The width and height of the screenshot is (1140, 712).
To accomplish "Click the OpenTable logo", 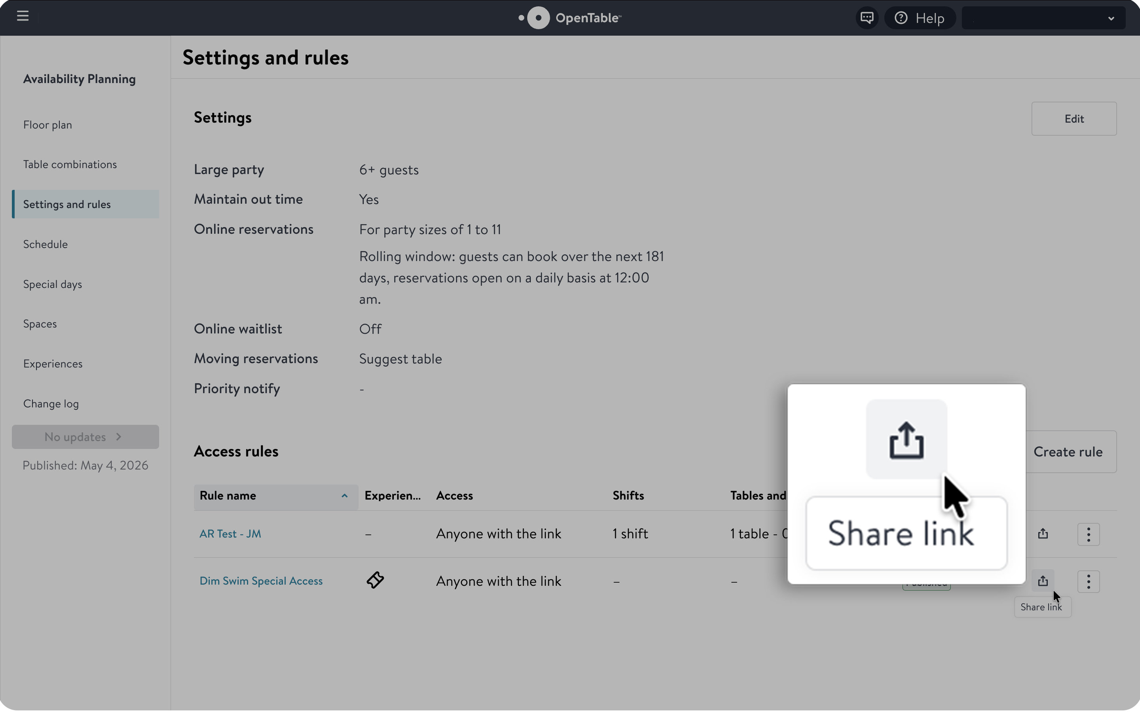I will point(570,18).
